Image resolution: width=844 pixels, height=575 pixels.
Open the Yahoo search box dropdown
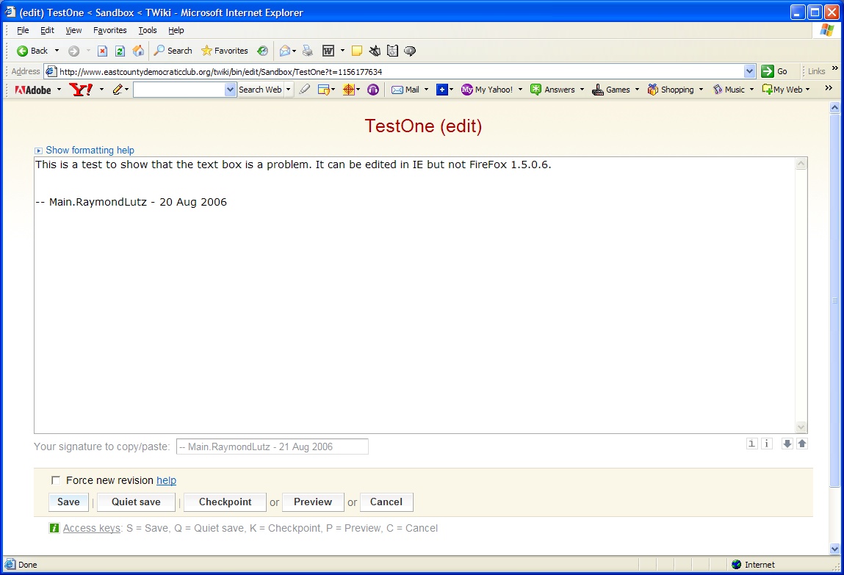point(231,90)
